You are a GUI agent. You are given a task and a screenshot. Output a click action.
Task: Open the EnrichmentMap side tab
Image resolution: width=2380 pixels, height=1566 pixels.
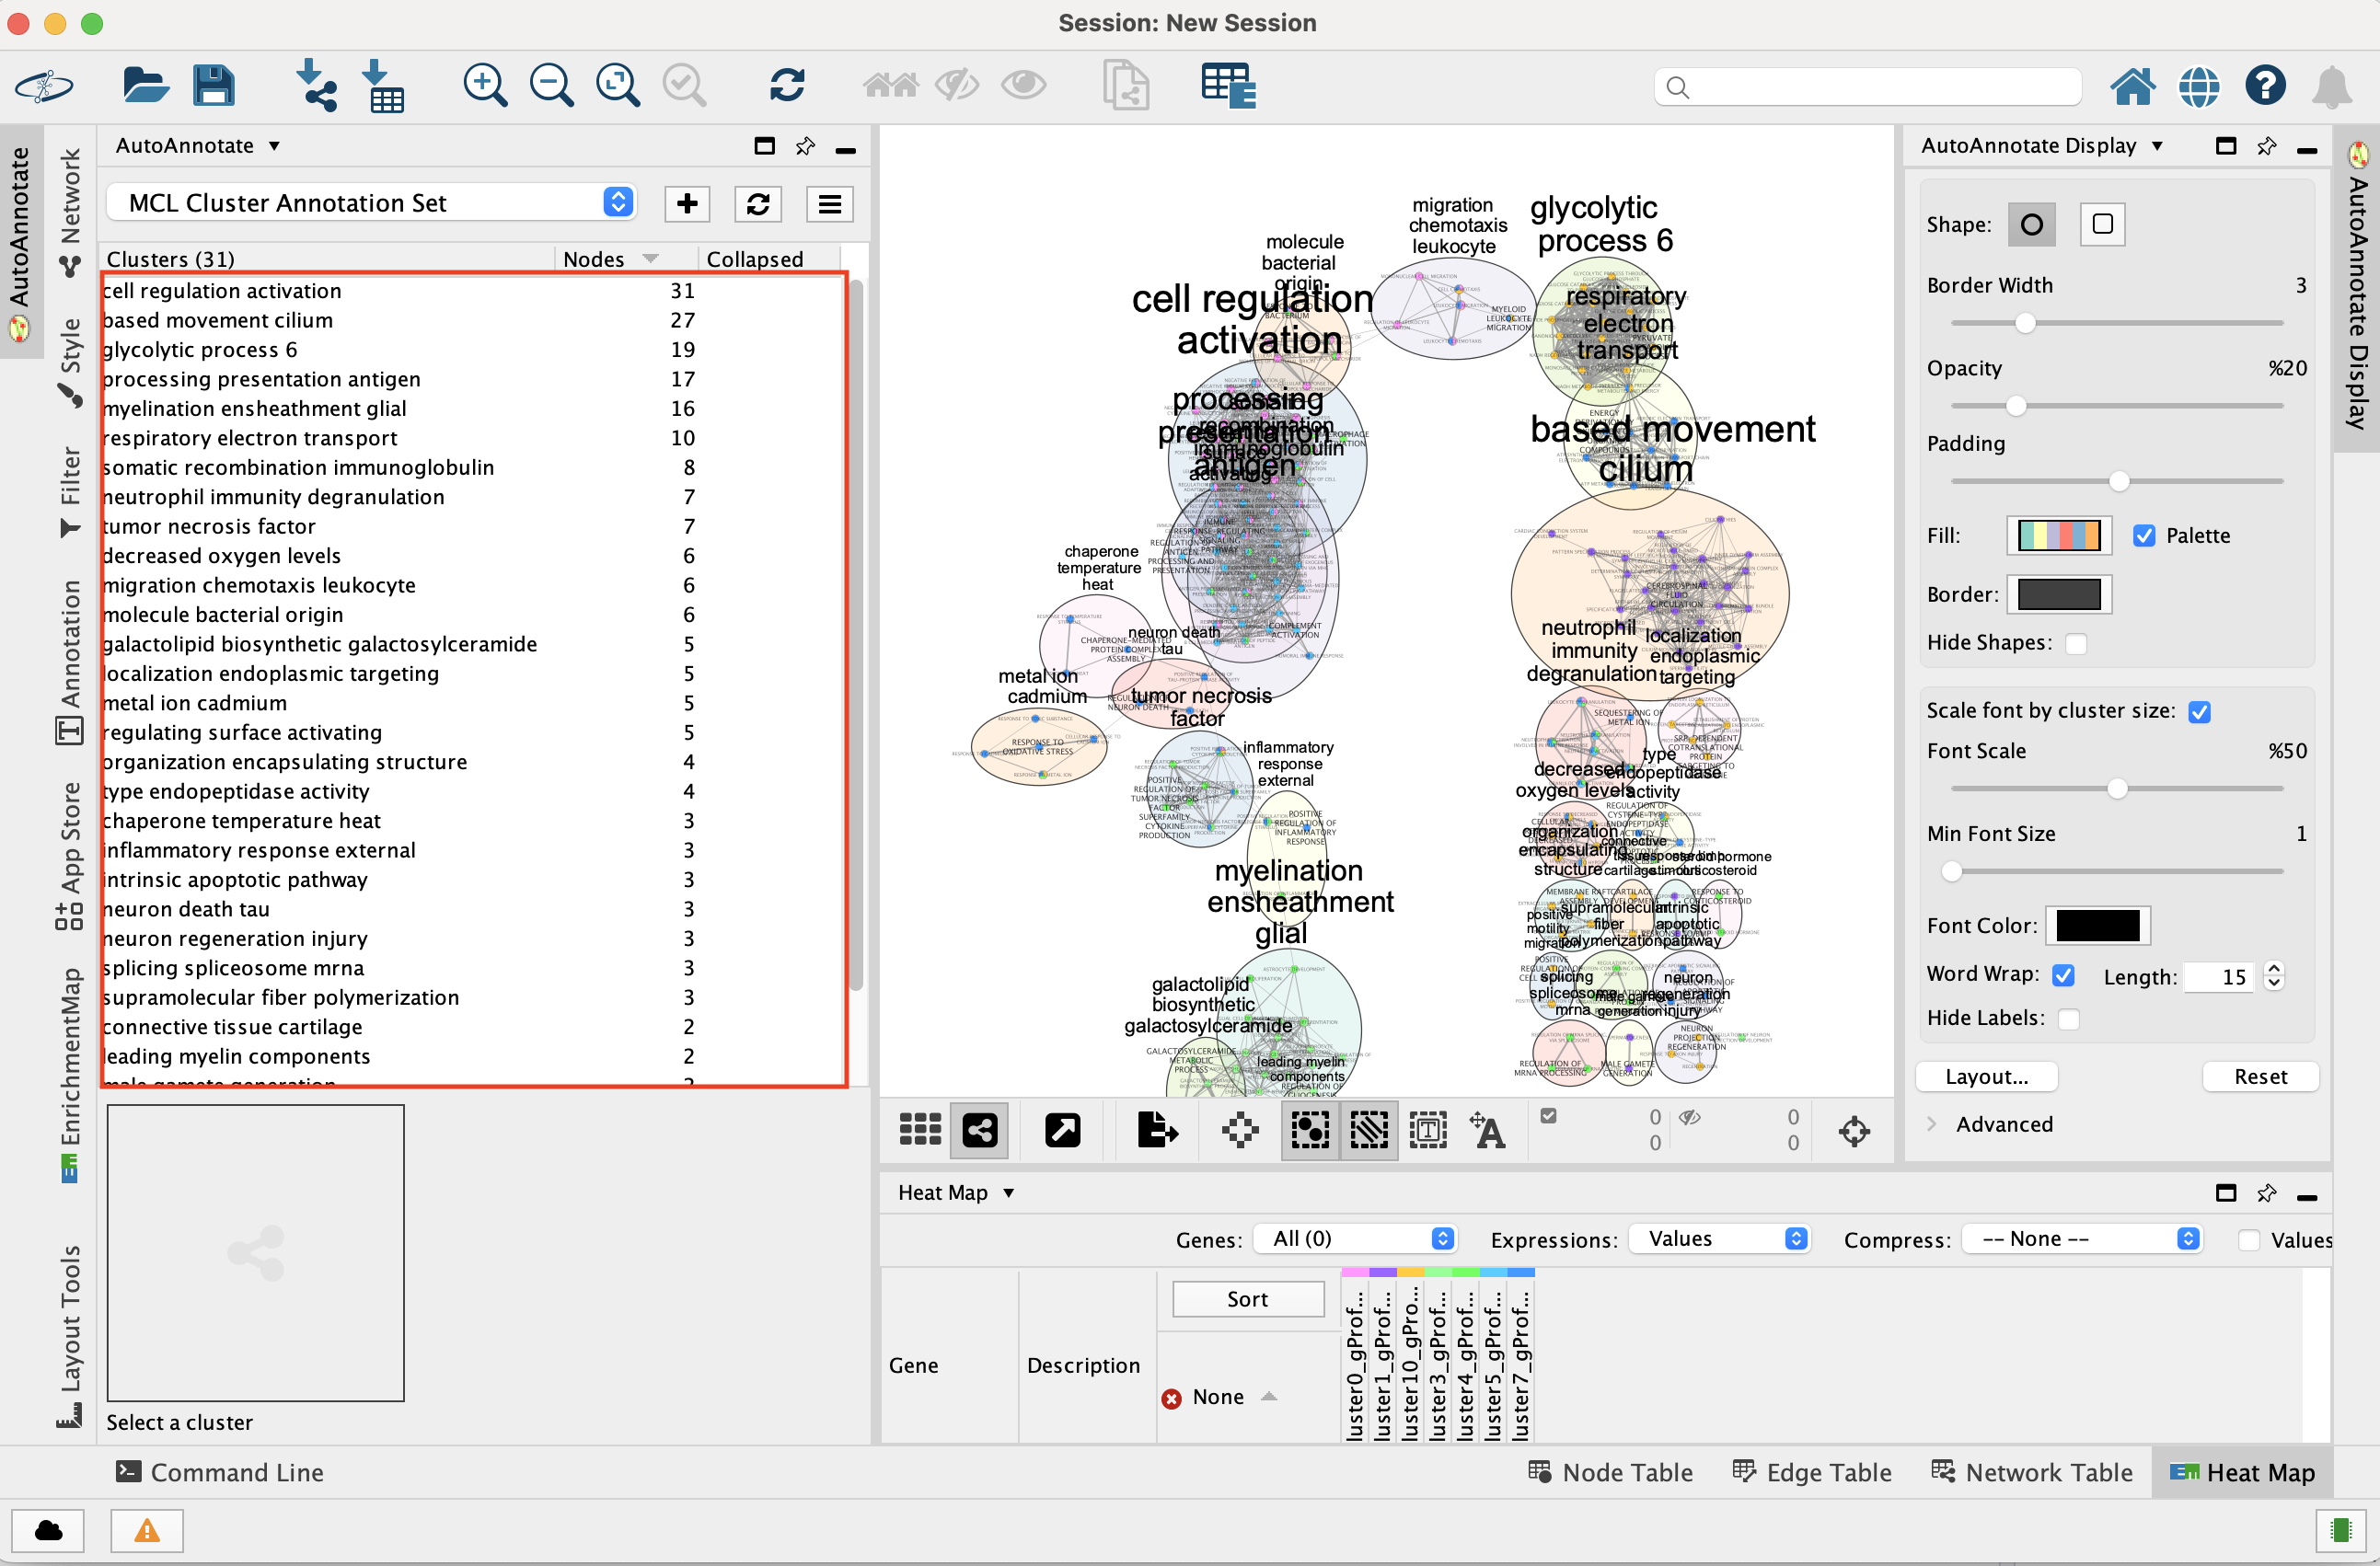pyautogui.click(x=70, y=1075)
